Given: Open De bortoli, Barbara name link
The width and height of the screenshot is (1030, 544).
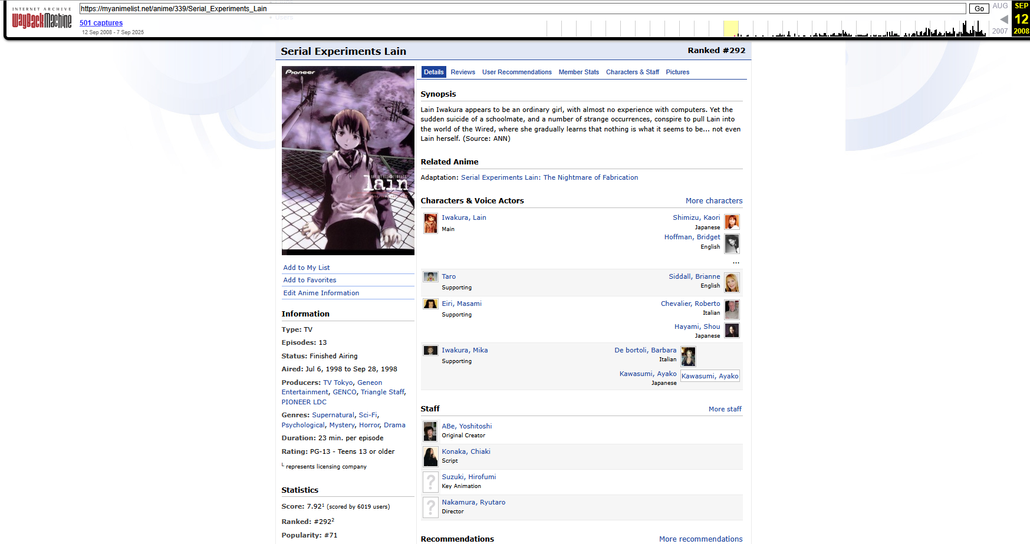Looking at the screenshot, I should (646, 350).
